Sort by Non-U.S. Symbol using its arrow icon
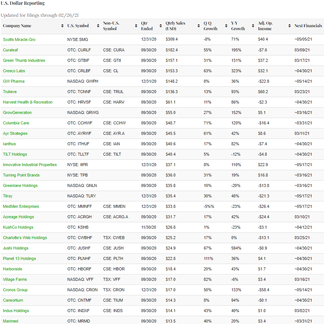This screenshot has height=324, width=324. point(136,26)
